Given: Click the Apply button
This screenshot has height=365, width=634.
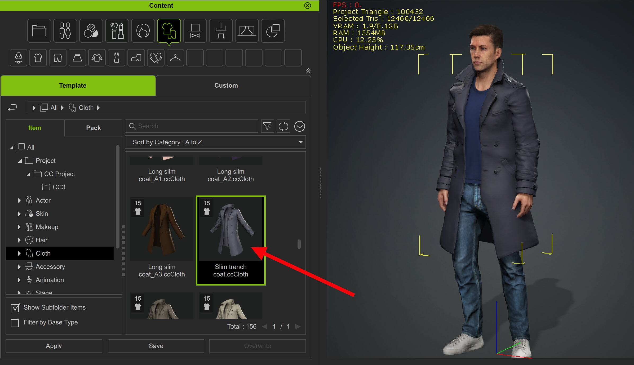Looking at the screenshot, I should click(54, 346).
